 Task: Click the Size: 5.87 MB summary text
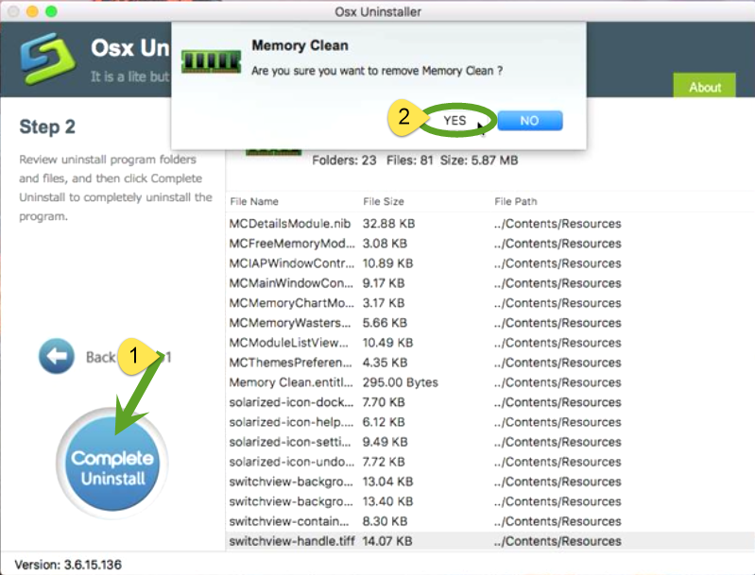coord(479,161)
